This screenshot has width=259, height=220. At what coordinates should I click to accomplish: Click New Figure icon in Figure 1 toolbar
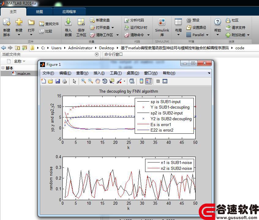(x=43, y=81)
